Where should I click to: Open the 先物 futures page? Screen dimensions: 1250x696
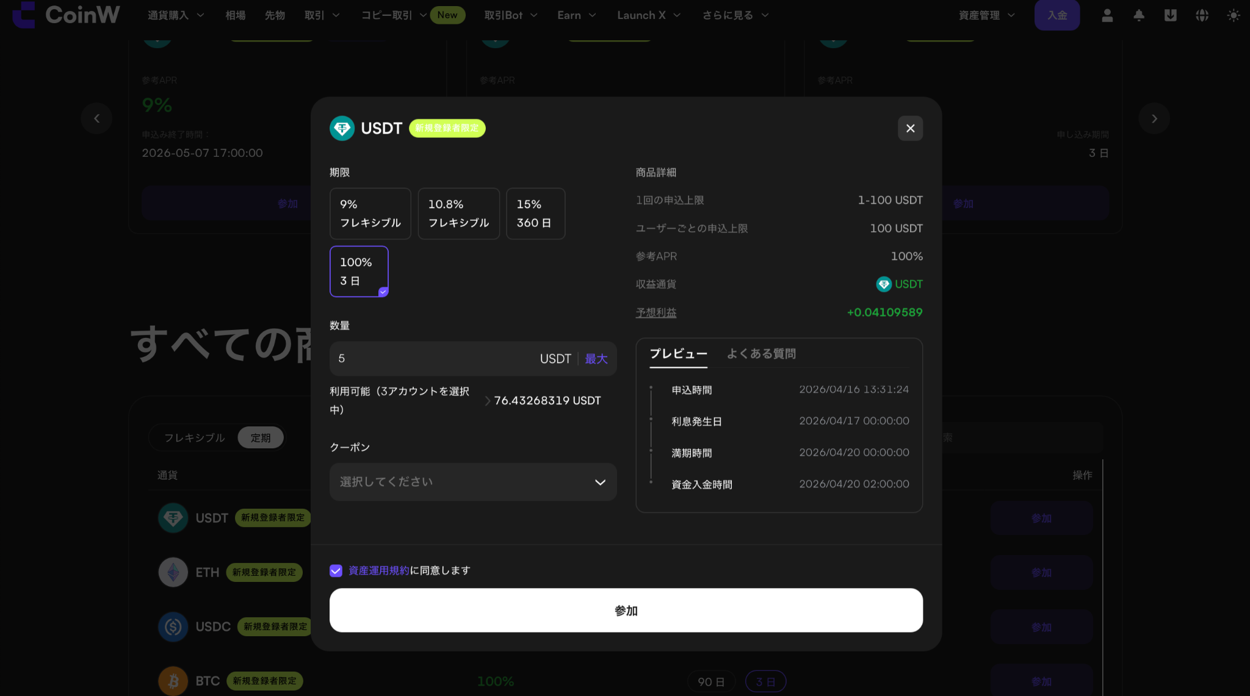tap(275, 15)
